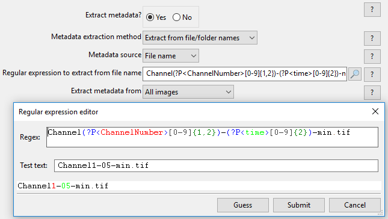The height and width of the screenshot is (219, 388).
Task: Open Metadata source dropdown
Action: pyautogui.click(x=171, y=56)
